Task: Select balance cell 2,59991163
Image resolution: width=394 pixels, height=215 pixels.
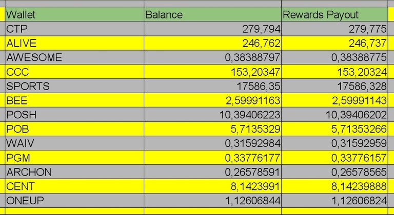Action: point(212,100)
